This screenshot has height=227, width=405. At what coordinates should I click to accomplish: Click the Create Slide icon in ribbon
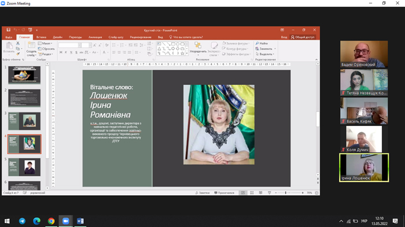coord(31,49)
